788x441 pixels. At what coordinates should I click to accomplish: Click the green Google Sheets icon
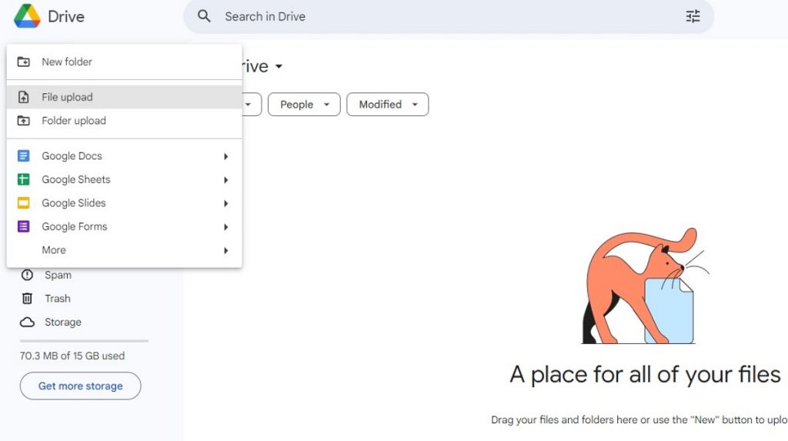coord(24,179)
